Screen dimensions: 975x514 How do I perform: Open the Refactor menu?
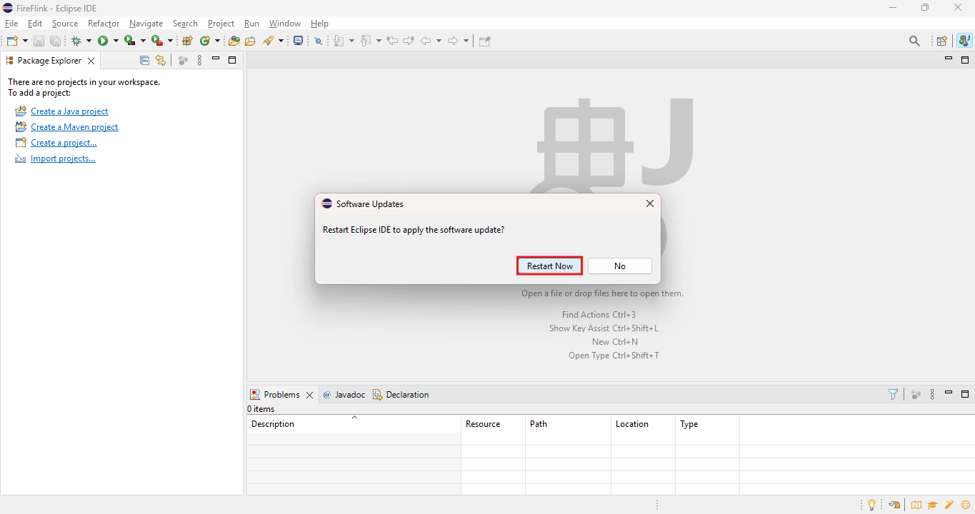point(104,24)
